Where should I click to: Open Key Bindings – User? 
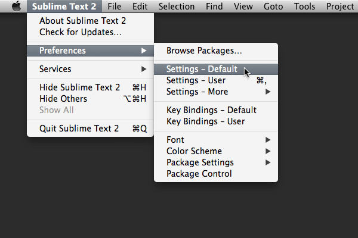click(205, 121)
